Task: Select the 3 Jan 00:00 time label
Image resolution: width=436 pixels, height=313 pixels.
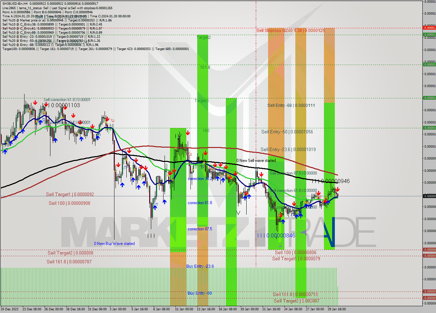Action: (118, 309)
